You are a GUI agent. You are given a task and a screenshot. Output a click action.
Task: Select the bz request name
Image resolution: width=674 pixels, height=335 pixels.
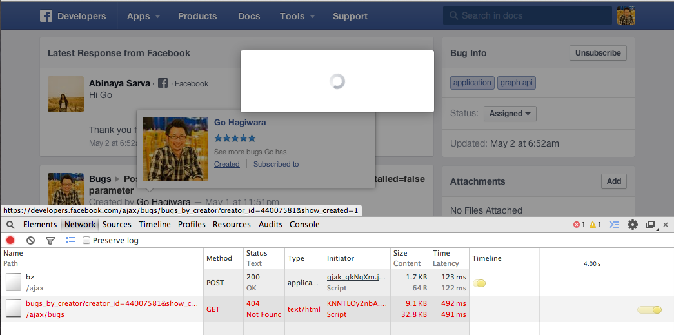[30, 277]
